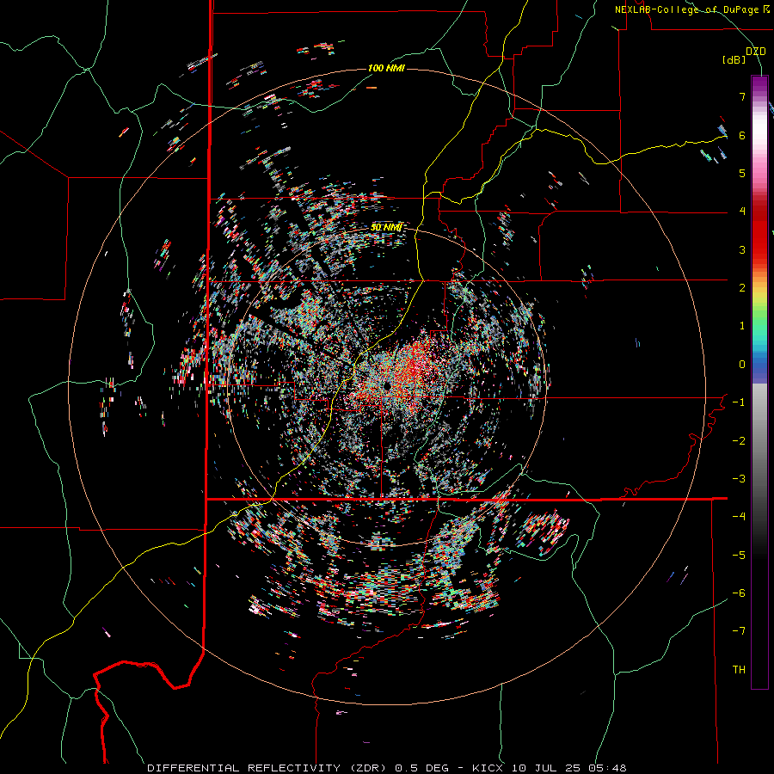The image size is (774, 774).
Task: Click the -4 value on the color scale
Action: 739,517
